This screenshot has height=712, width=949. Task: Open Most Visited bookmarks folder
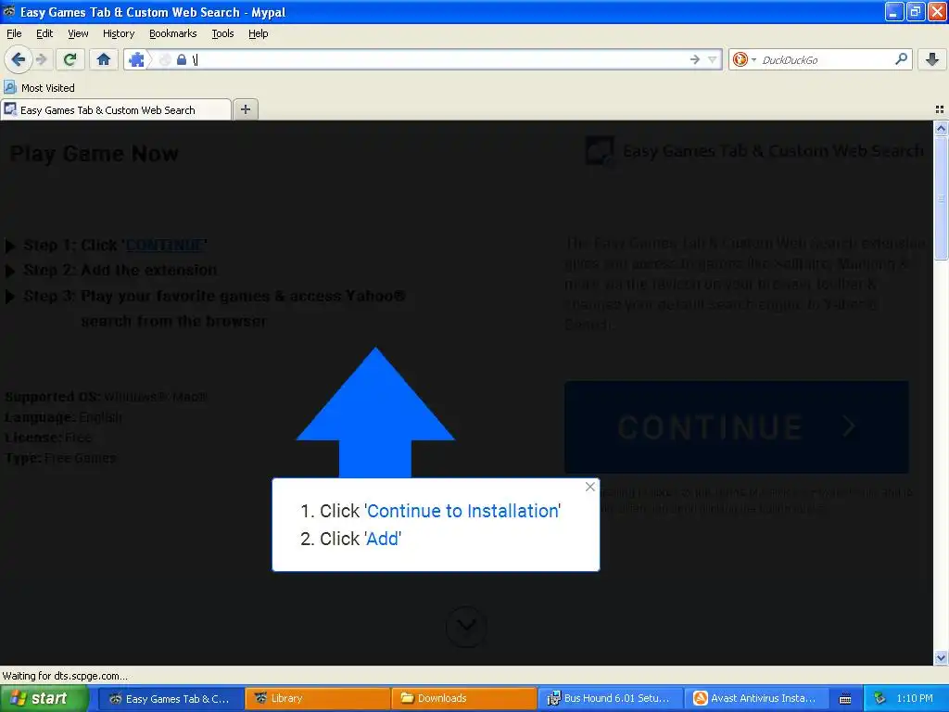point(39,88)
